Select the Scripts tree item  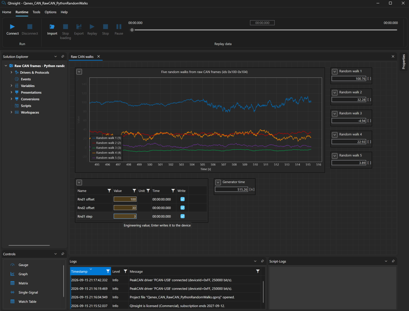tap(26, 106)
